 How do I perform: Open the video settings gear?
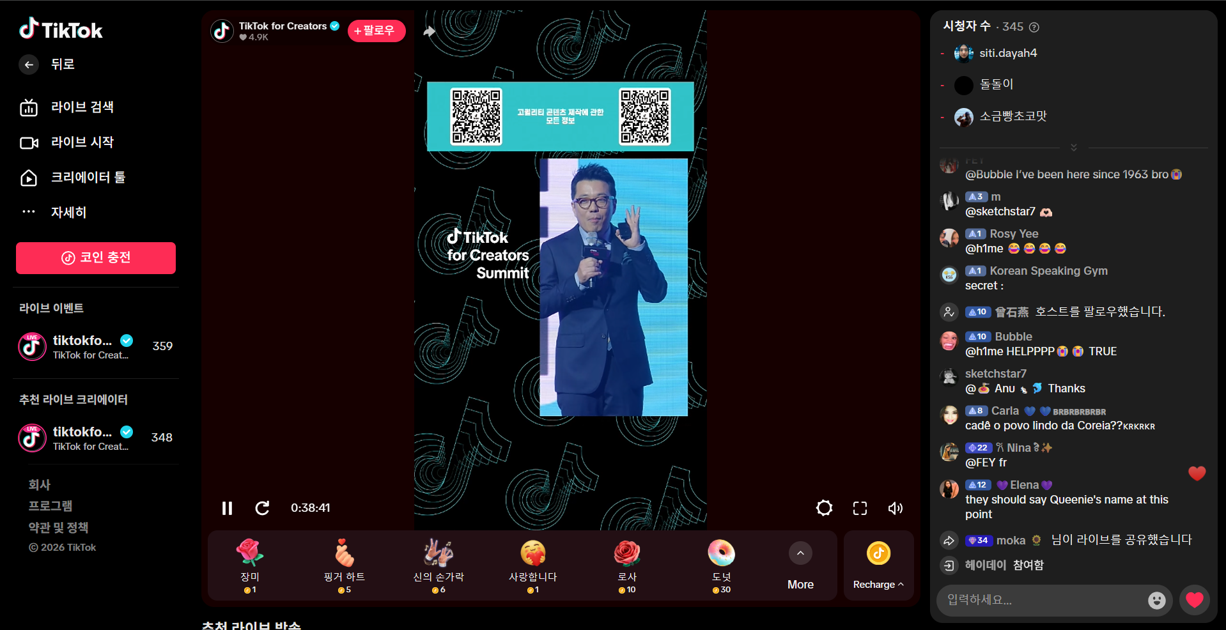tap(825, 508)
